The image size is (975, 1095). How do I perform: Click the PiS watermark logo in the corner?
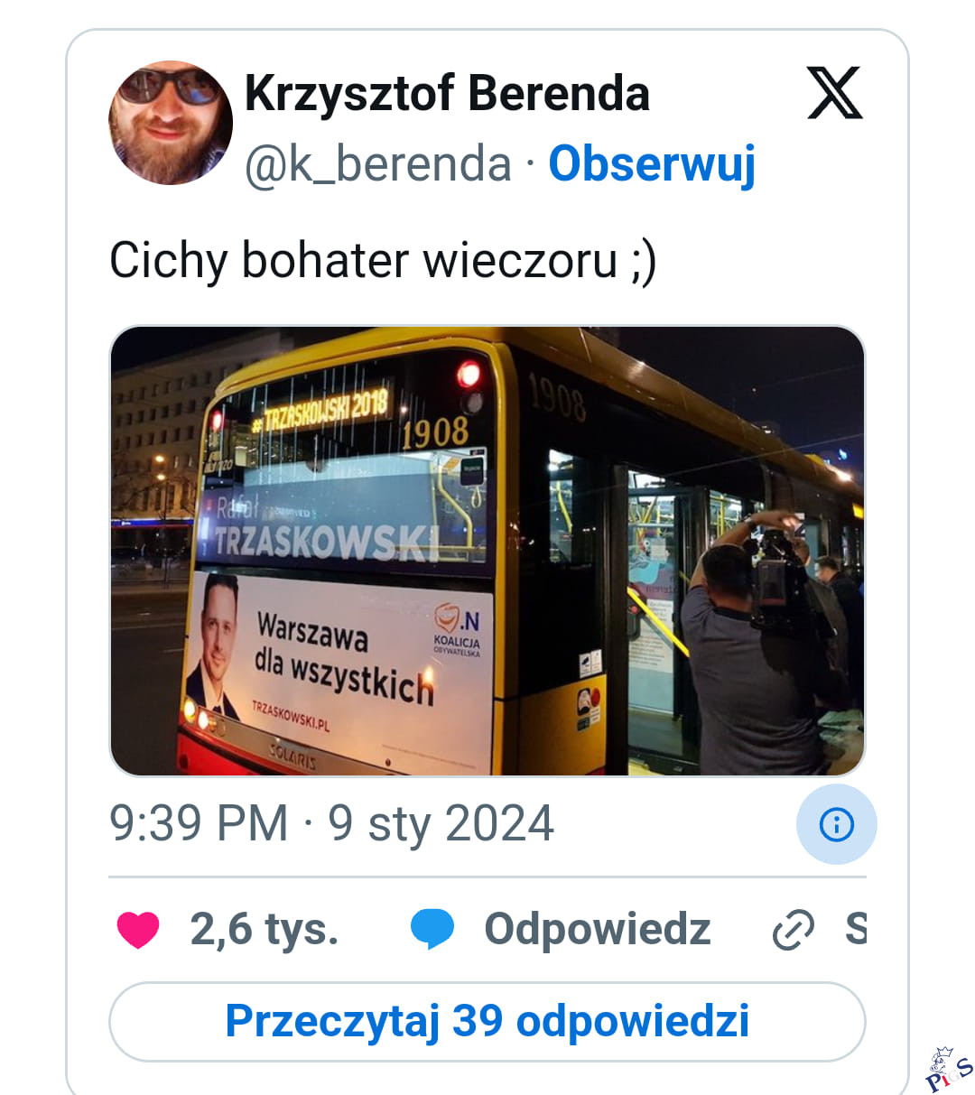[949, 1069]
